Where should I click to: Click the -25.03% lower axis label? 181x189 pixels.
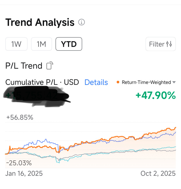tap(19, 163)
